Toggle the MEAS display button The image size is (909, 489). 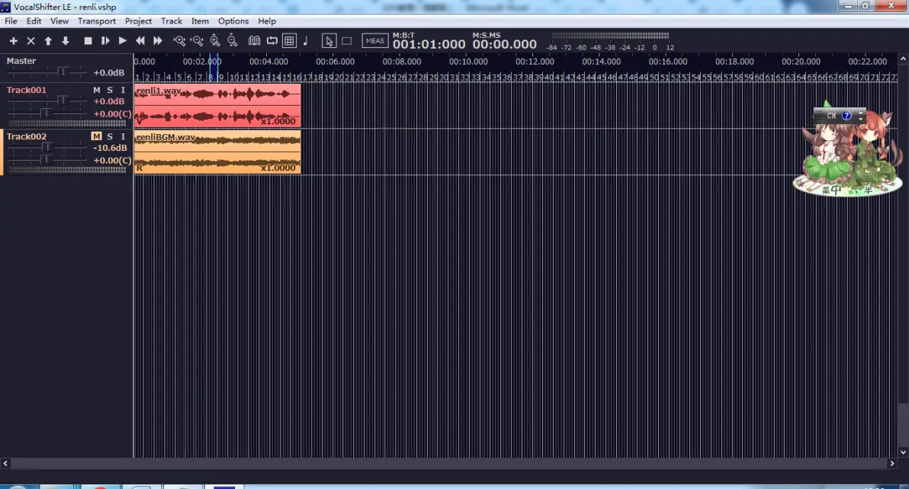pyautogui.click(x=375, y=41)
